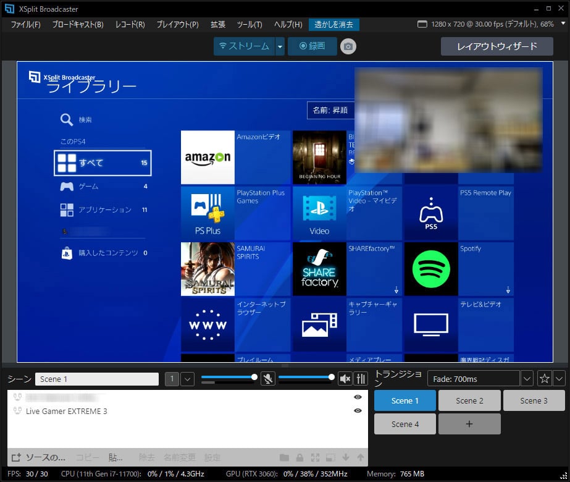Start streaming with the ストリーム button
570x482 pixels.
(245, 46)
